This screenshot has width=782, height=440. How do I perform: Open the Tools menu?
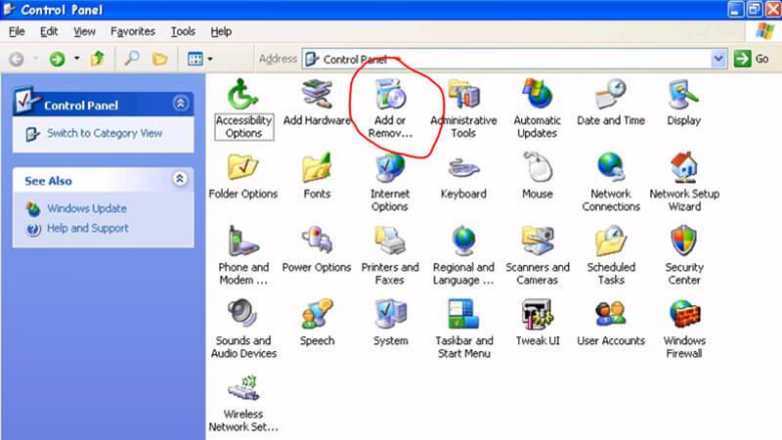[x=183, y=31]
